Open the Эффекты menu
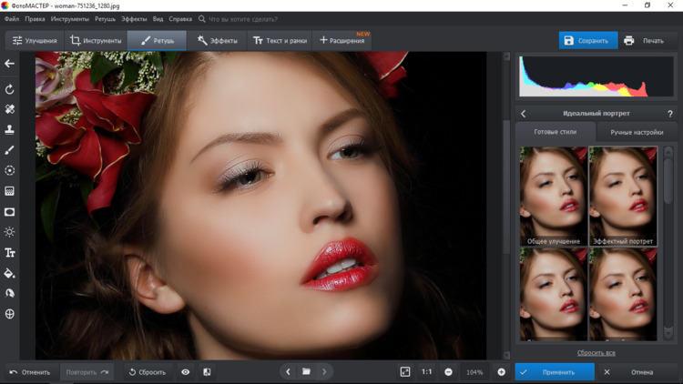This screenshot has height=384, width=683. [134, 18]
